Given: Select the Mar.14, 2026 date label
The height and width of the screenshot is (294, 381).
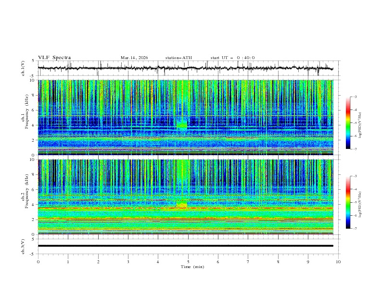Looking at the screenshot, I should 134,58.
